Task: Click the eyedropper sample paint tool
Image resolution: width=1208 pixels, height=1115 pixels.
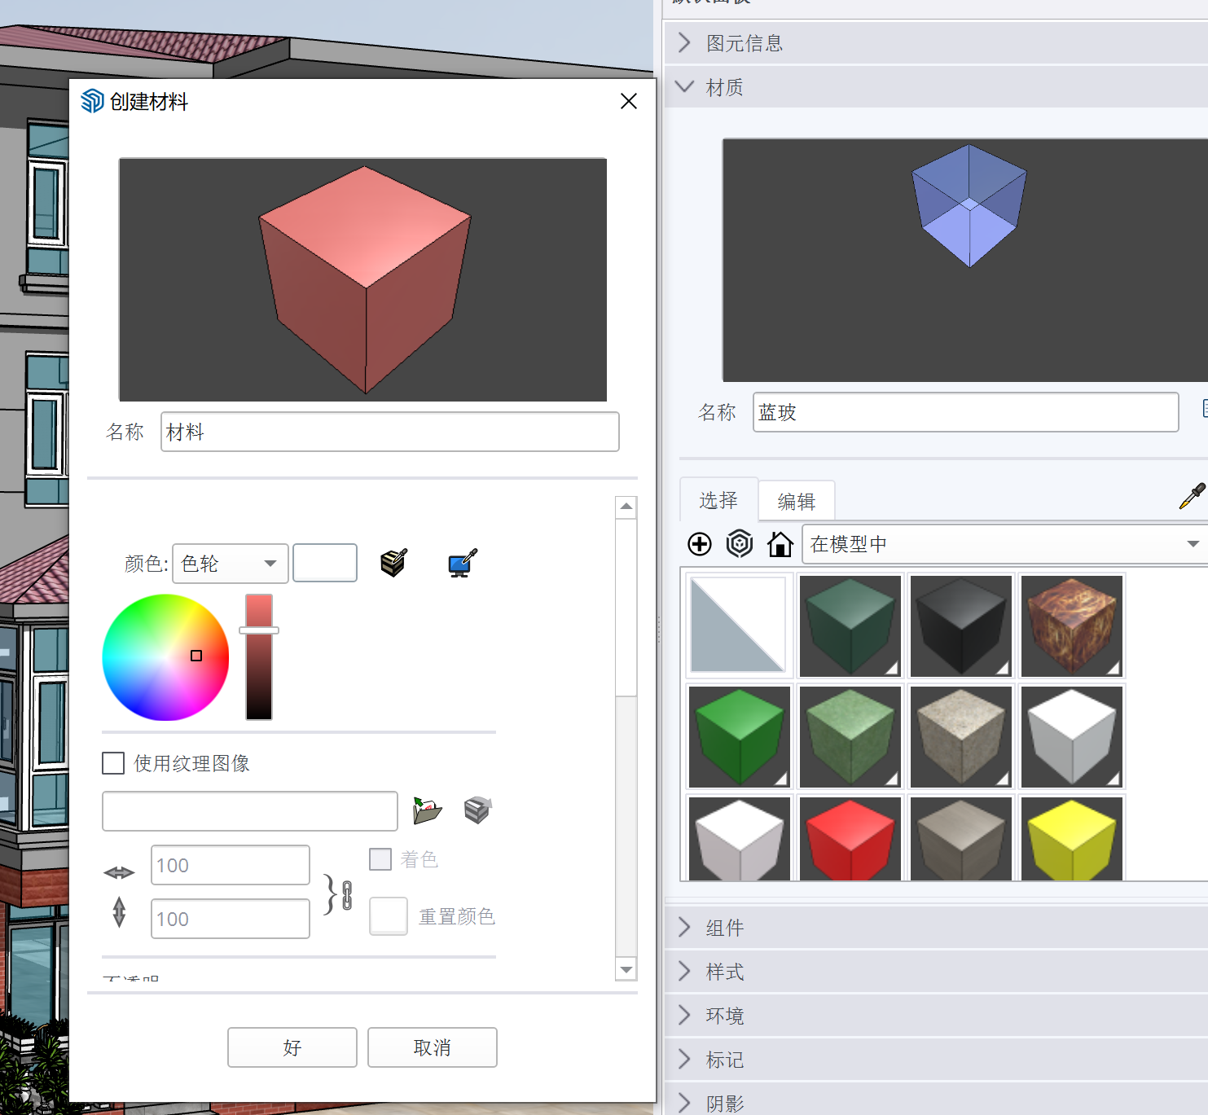Action: coord(1192,496)
